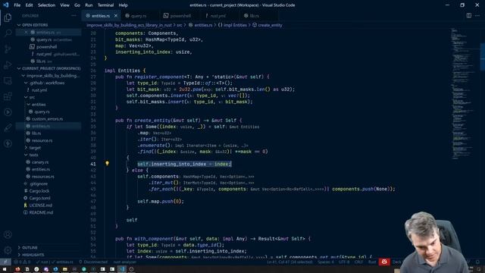This screenshot has width=485, height=273.
Task: Click the lightbulb code action on line 41
Action: tap(107, 164)
